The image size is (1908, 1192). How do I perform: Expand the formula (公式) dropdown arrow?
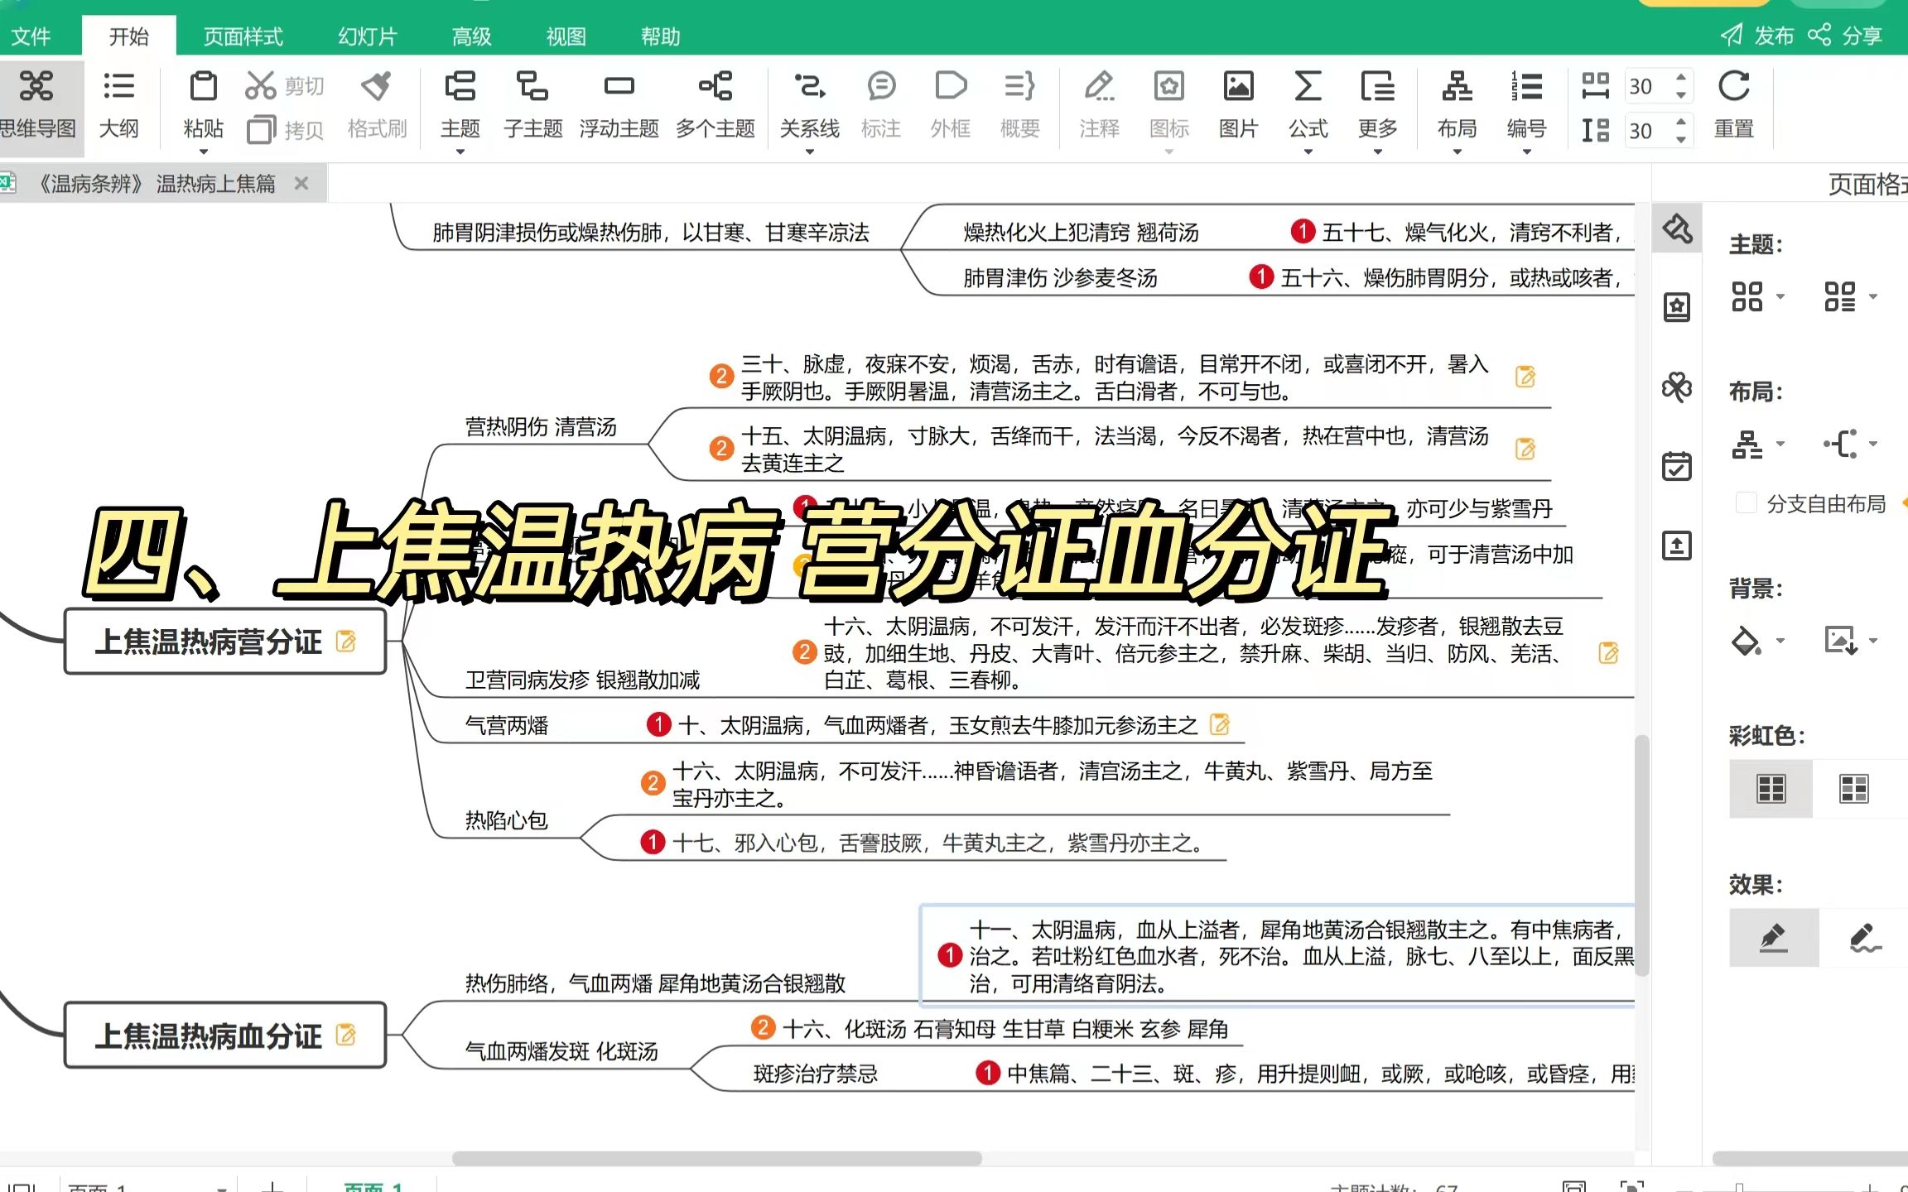[1308, 151]
